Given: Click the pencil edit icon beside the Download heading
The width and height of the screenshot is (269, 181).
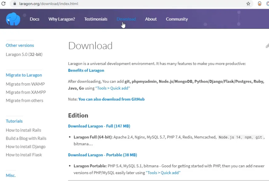Looking at the screenshot, I should coord(267,46).
